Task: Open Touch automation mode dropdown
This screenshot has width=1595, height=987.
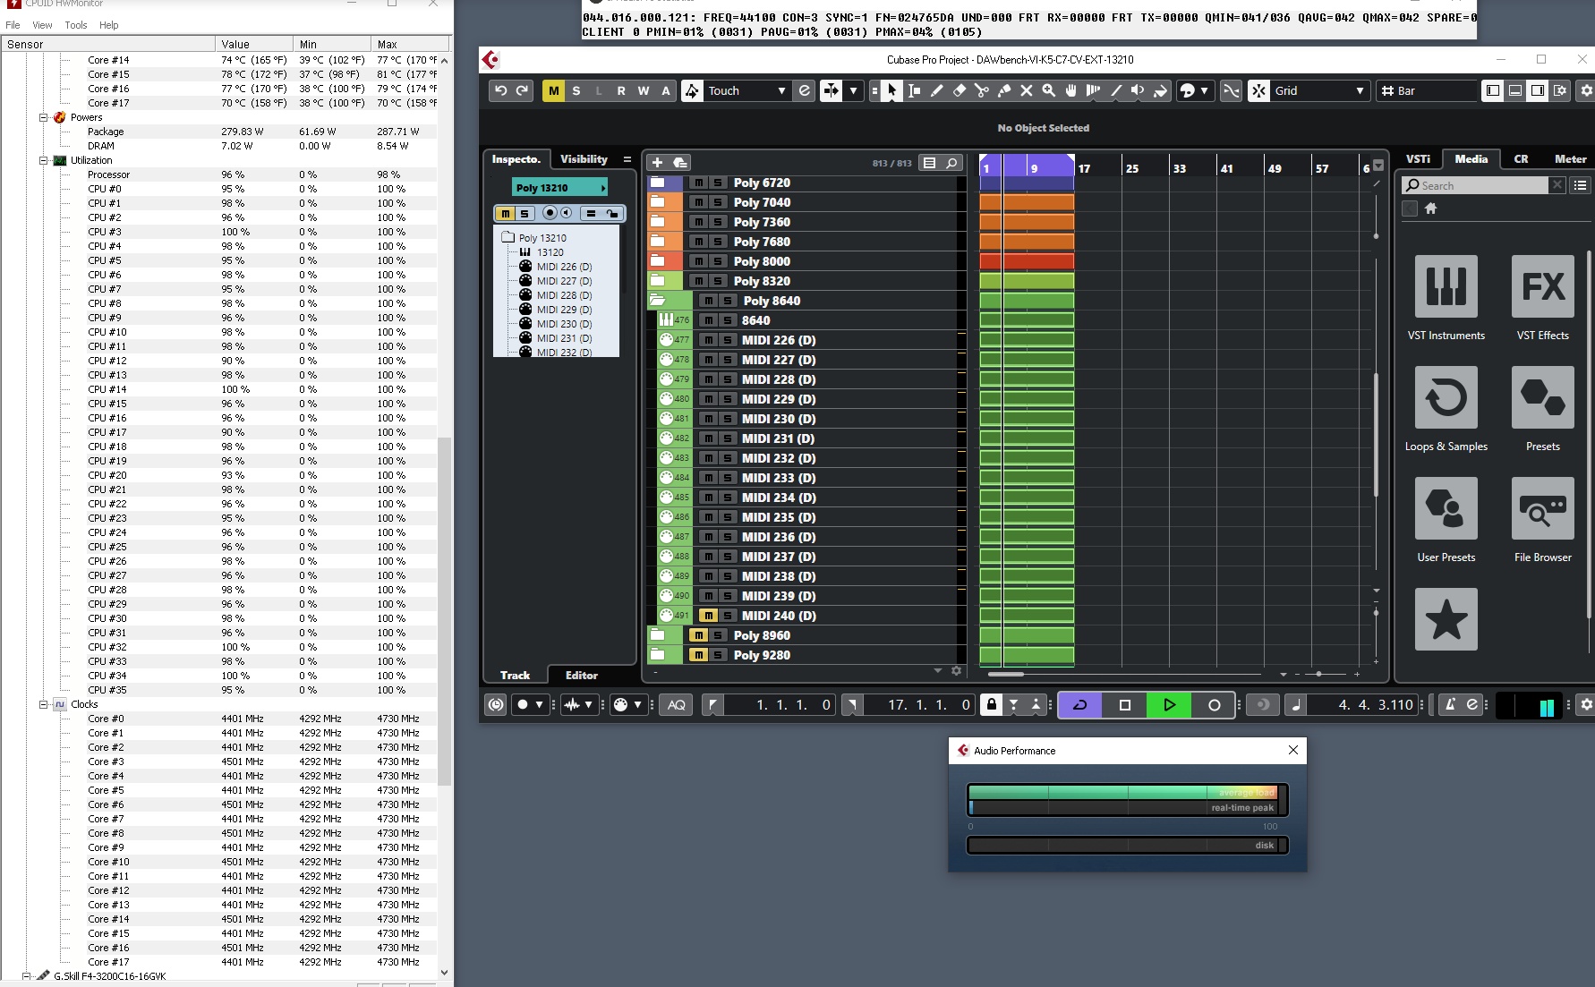Action: [x=747, y=90]
